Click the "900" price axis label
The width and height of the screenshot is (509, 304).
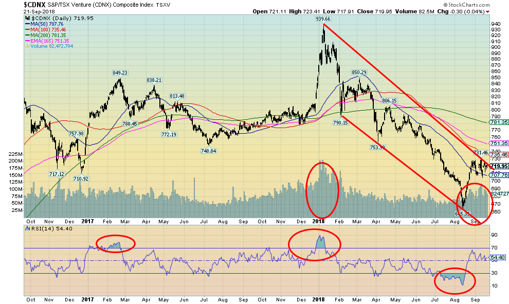click(x=496, y=47)
